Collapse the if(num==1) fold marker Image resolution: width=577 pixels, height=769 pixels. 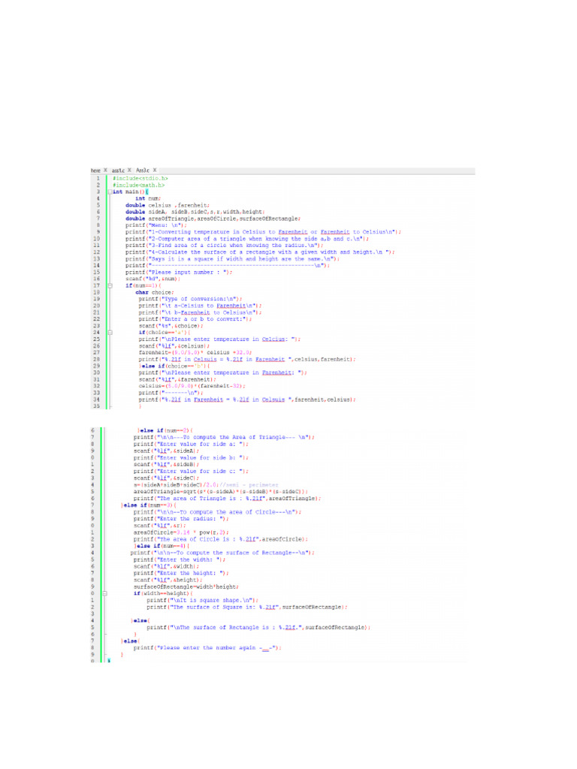click(x=110, y=285)
